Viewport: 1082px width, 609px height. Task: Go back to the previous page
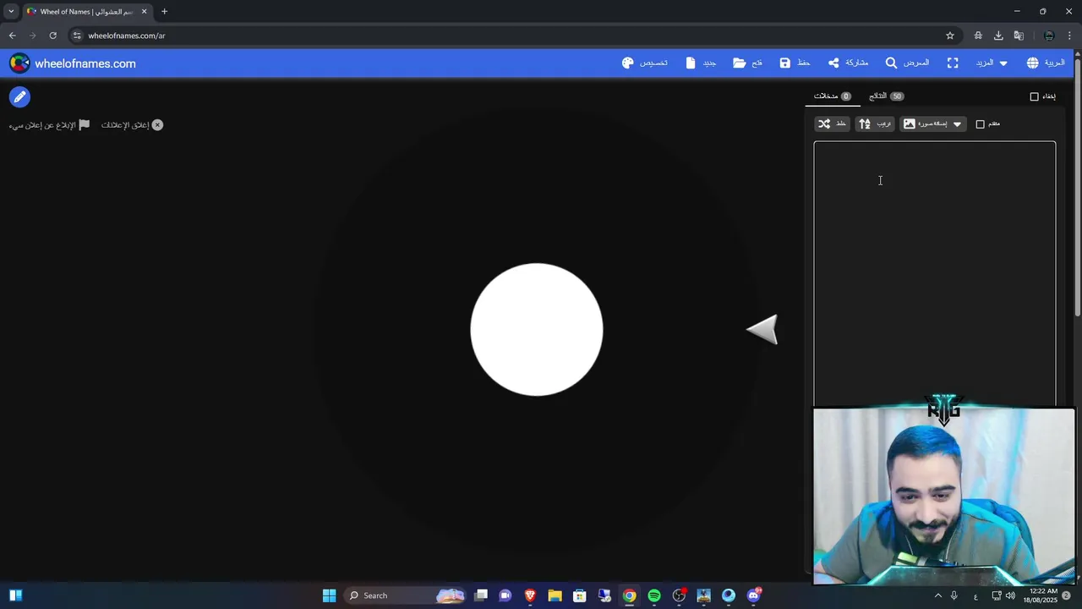click(12, 36)
